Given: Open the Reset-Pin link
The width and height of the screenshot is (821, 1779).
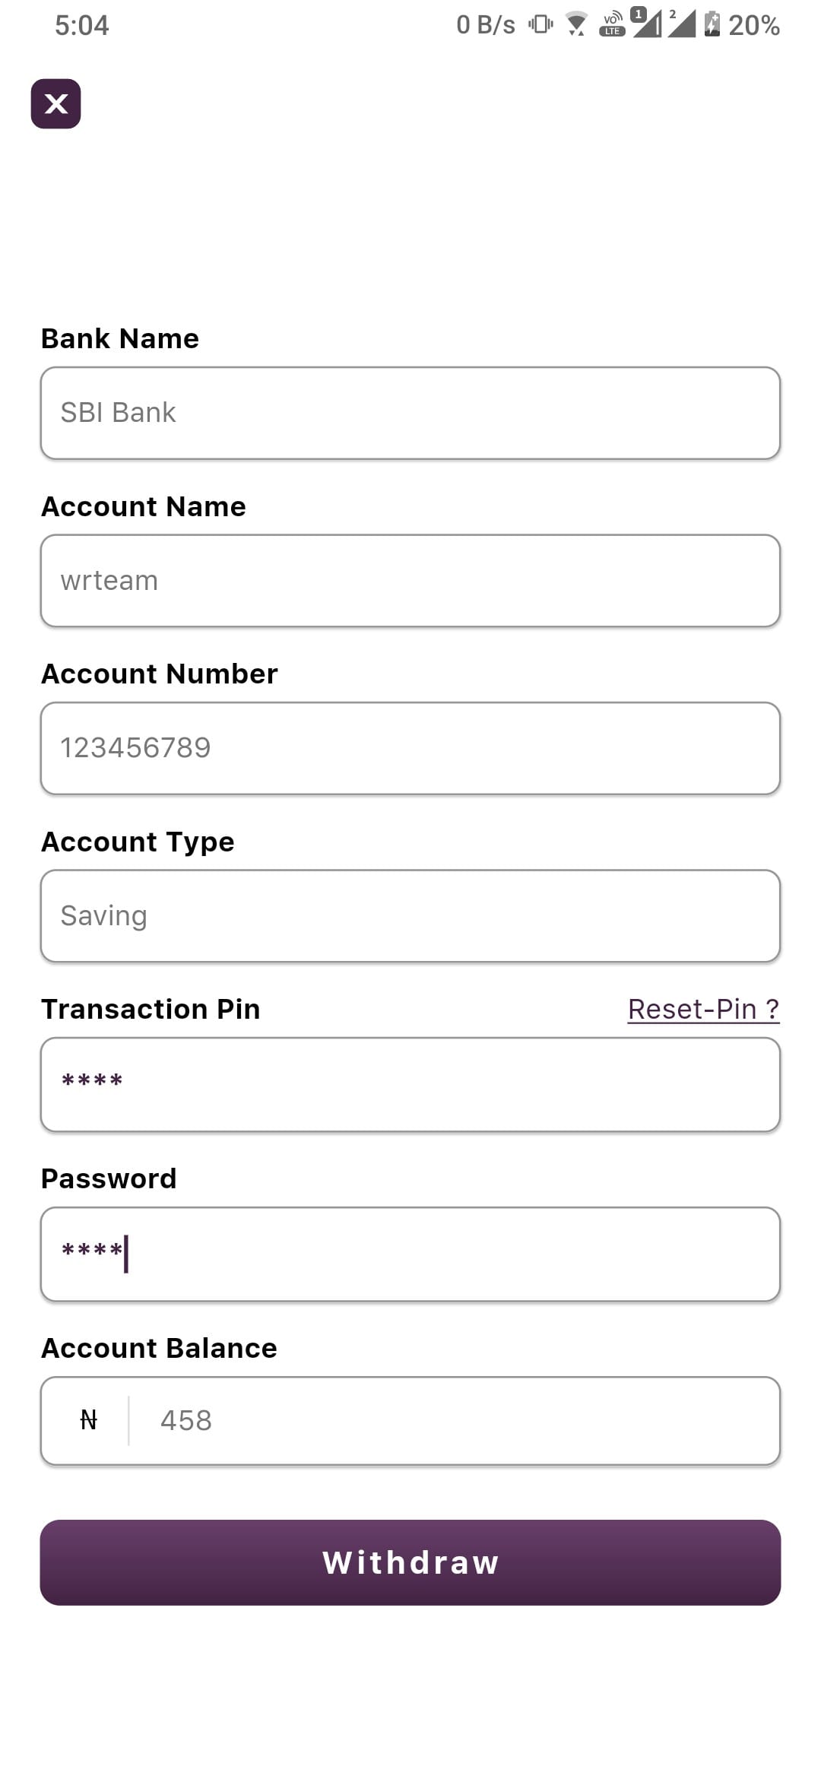Looking at the screenshot, I should pyautogui.click(x=703, y=1009).
